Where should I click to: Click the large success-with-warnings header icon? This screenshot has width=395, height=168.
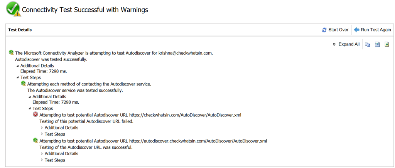pyautogui.click(x=14, y=10)
